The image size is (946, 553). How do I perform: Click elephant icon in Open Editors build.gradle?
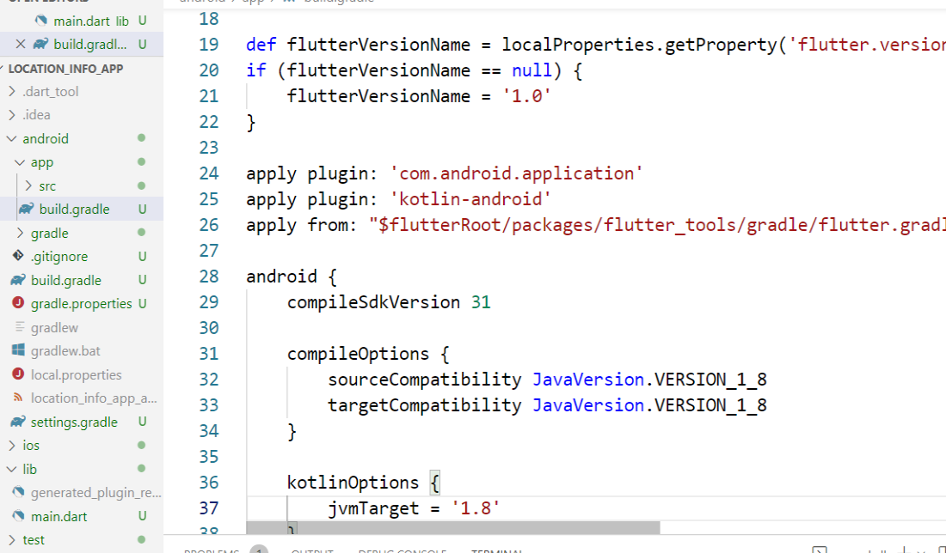[x=40, y=44]
